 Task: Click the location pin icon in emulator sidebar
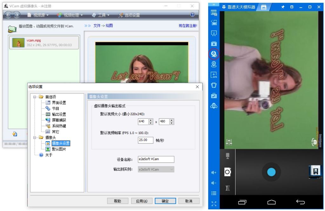tap(214, 64)
